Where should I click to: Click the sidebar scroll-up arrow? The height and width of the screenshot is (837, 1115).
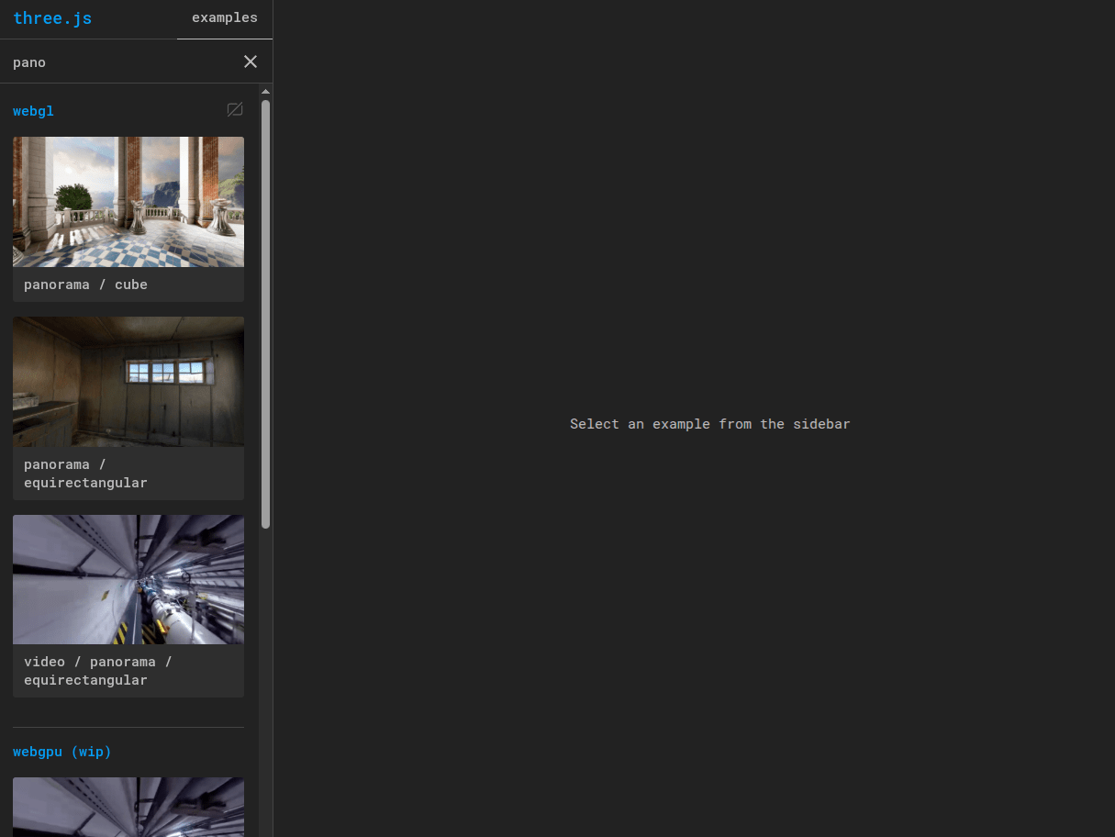pos(265,92)
